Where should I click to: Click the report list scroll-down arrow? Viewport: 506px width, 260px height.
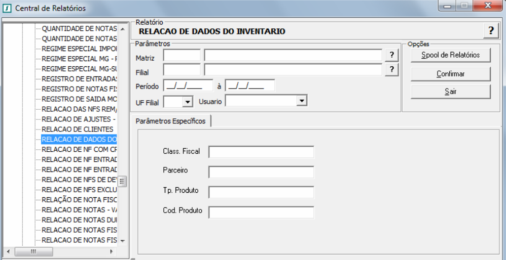122,241
